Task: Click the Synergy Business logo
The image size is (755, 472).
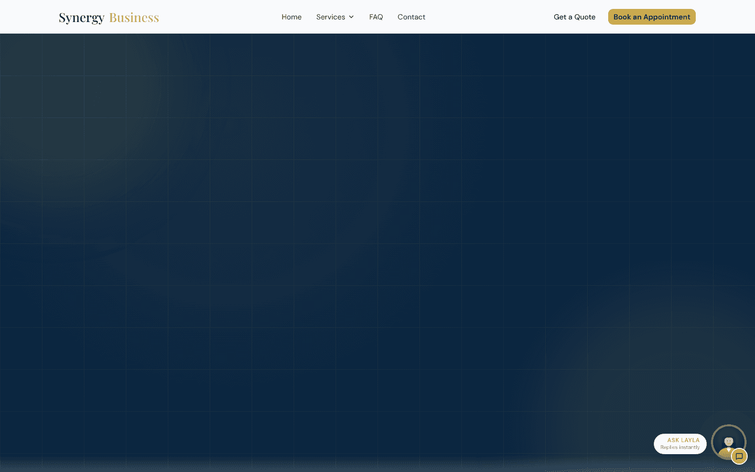Action: (x=109, y=17)
